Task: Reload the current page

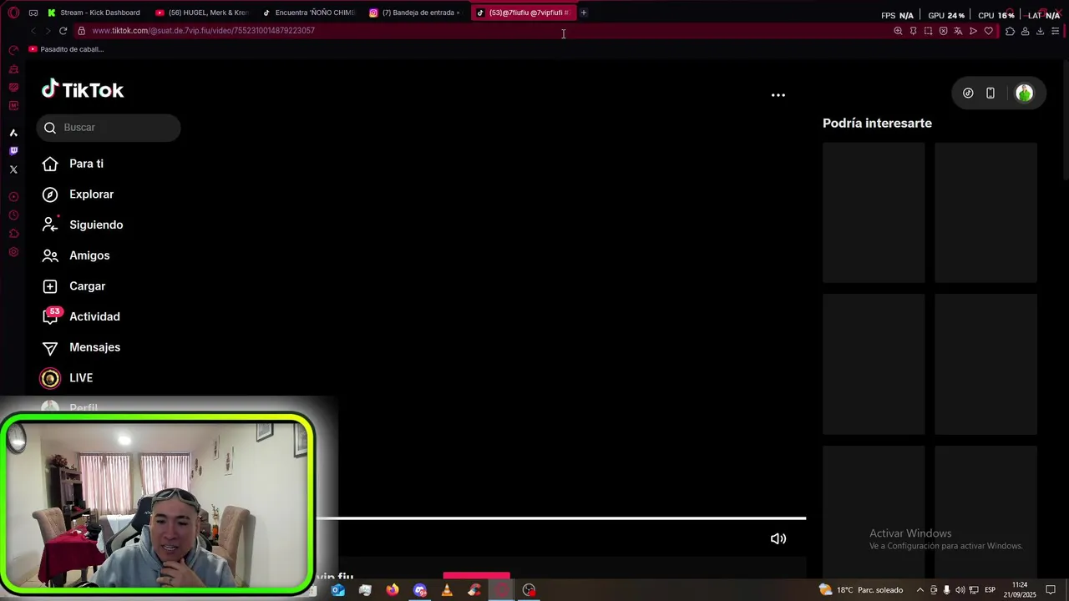Action: tap(63, 31)
